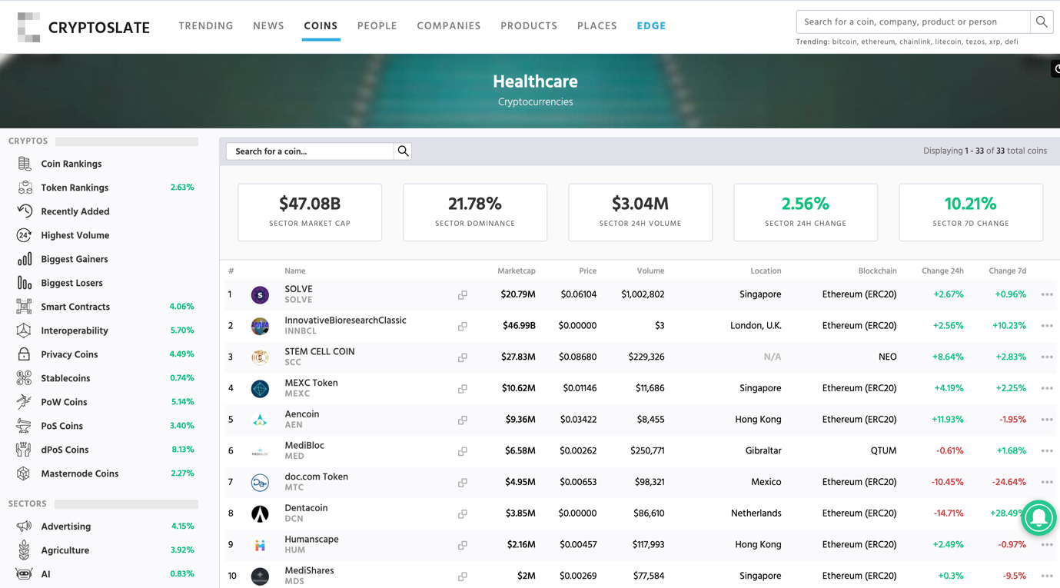The height and width of the screenshot is (588, 1060).
Task: Open Token Rankings sidebar icon
Action: [x=25, y=188]
